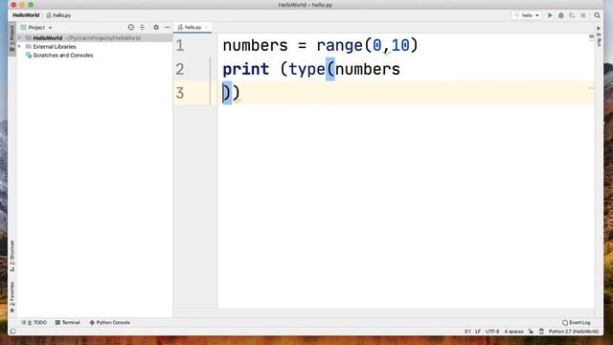Click numbers variable in line 1
613x345 pixels.
pyautogui.click(x=256, y=46)
